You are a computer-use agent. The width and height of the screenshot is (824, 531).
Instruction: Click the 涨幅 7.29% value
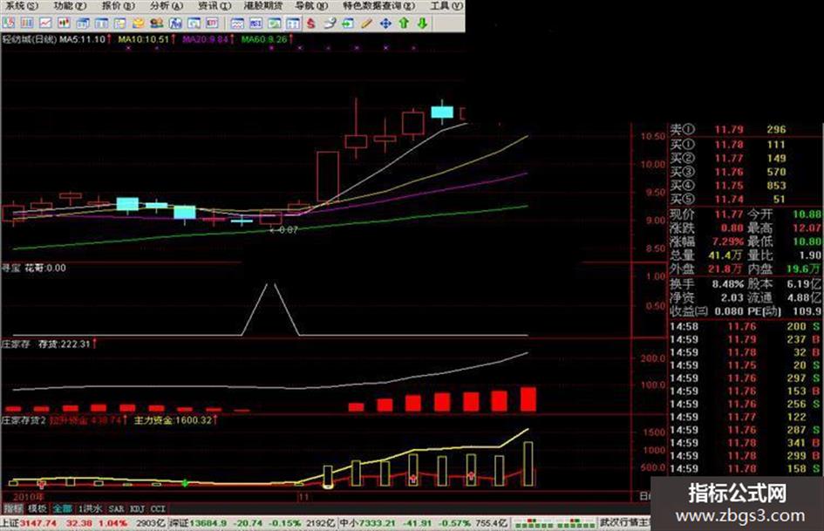click(728, 242)
